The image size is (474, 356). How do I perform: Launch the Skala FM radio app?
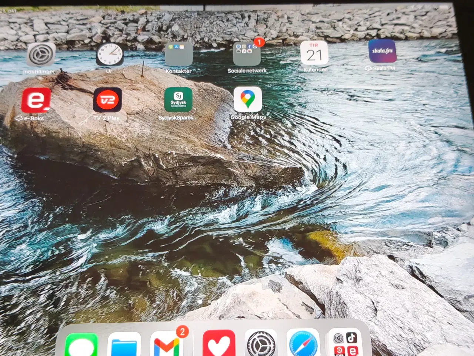coord(382,51)
